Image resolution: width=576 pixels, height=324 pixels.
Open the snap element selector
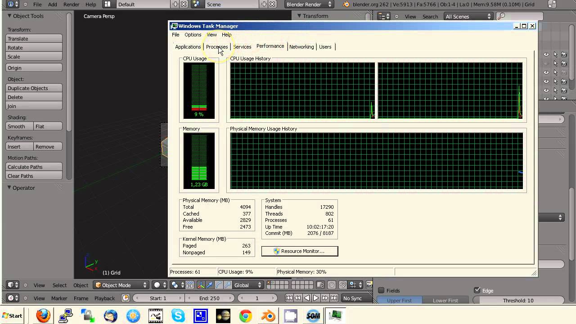(x=355, y=285)
